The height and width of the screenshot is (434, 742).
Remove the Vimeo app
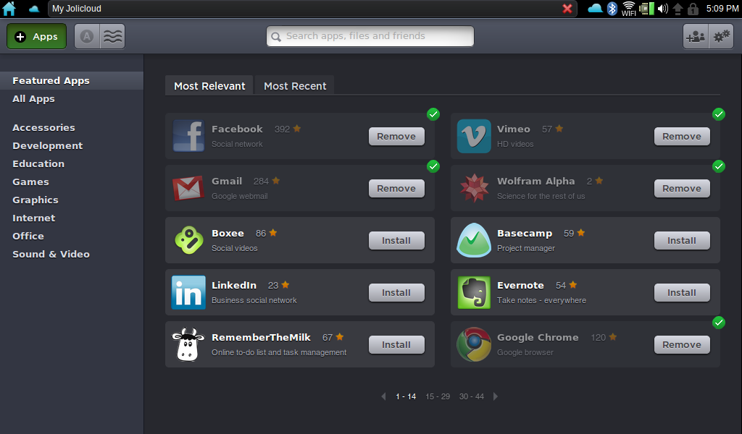[682, 137]
